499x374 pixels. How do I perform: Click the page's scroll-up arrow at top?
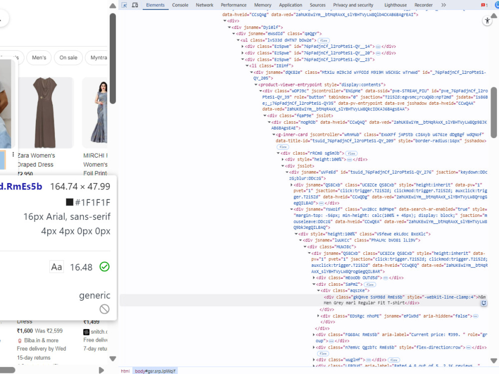(x=113, y=5)
